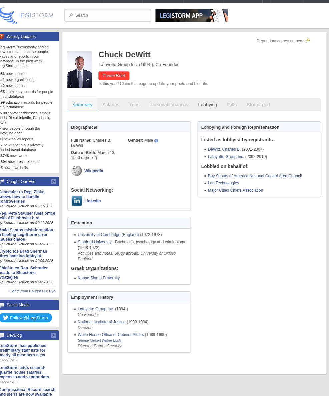Click the DevBlog speech bubble icon

(x=2, y=335)
